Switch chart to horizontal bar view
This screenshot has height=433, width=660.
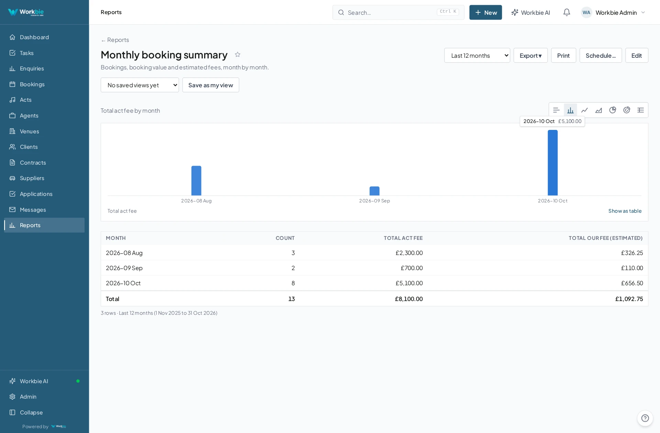[556, 110]
